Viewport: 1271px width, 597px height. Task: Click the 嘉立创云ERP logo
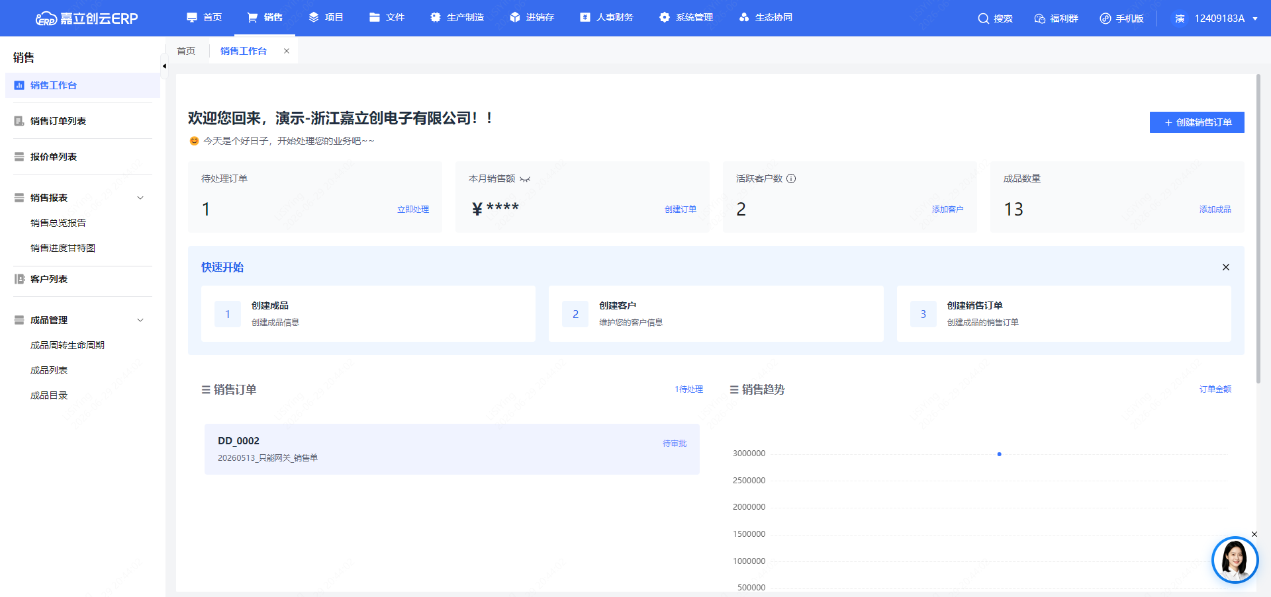(87, 18)
